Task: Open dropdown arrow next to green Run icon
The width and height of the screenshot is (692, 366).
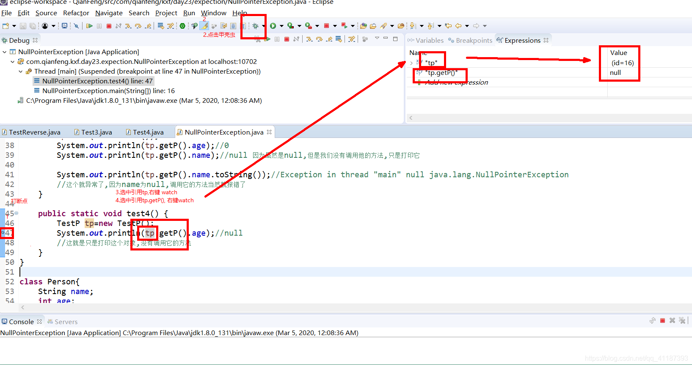Action: point(281,26)
